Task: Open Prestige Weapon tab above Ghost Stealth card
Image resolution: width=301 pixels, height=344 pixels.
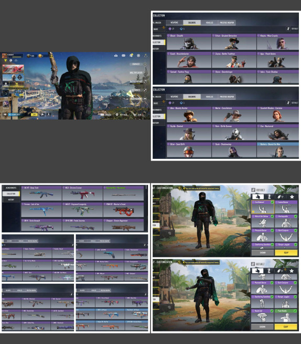Action: click(x=227, y=23)
